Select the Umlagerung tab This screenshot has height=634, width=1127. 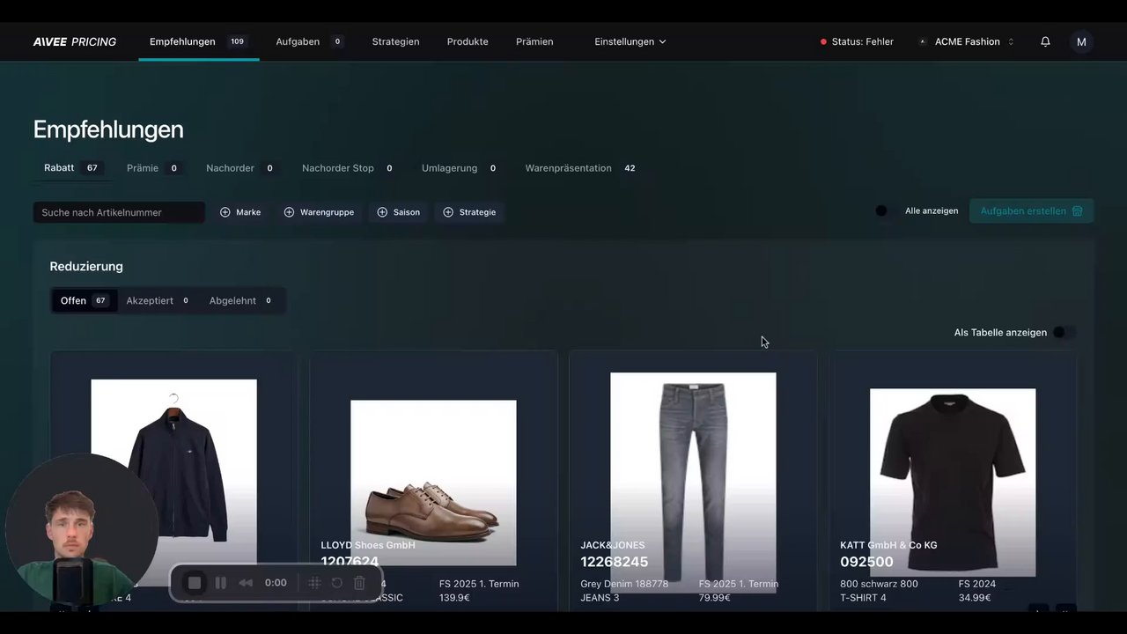point(460,168)
